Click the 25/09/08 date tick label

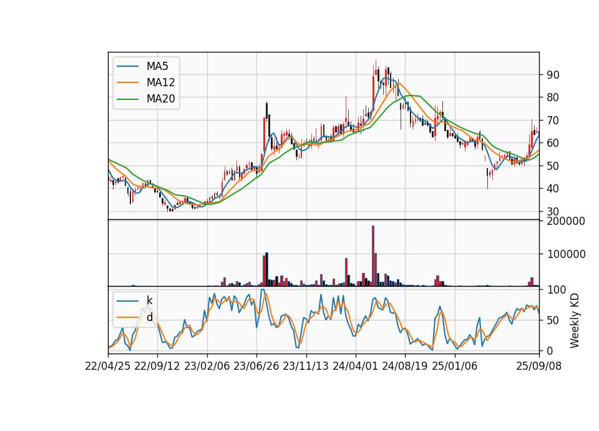(539, 366)
